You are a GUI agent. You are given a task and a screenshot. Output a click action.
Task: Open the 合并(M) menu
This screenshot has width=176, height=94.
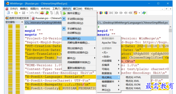(45, 9)
